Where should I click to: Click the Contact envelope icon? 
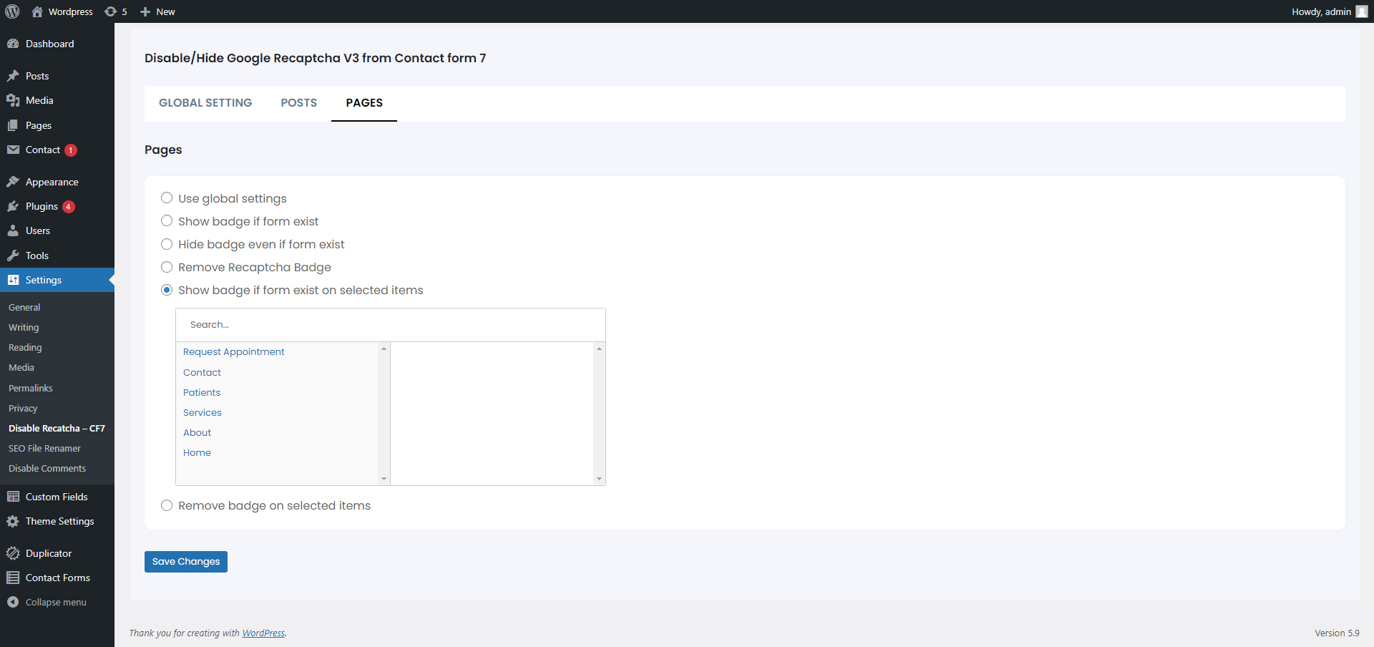pos(13,150)
